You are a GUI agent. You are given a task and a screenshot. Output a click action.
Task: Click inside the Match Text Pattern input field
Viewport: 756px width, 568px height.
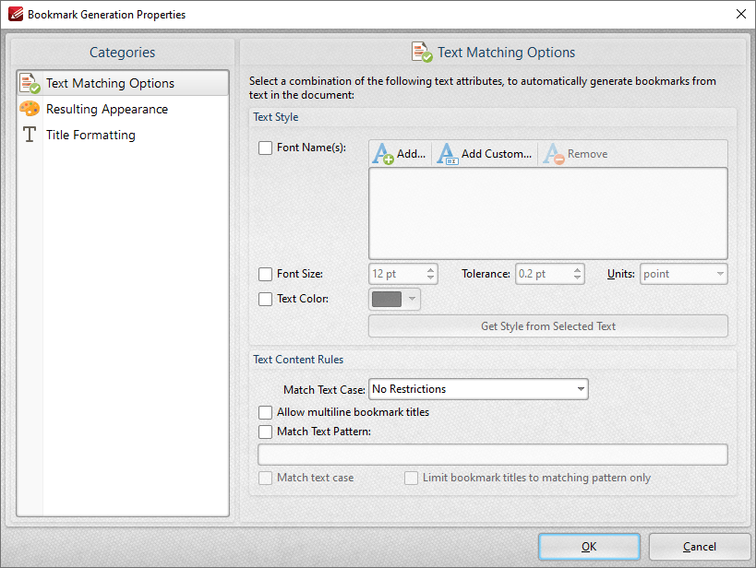pos(492,454)
